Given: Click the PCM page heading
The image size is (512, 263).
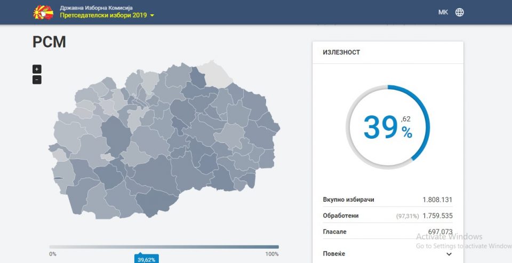Looking at the screenshot, I should coord(49,42).
